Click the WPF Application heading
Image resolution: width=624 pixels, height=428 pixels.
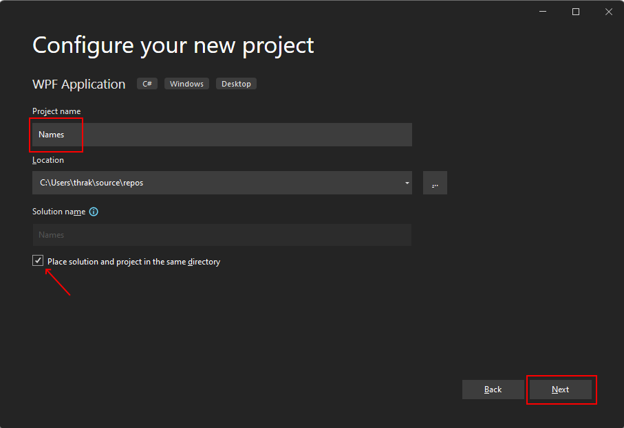pos(78,84)
